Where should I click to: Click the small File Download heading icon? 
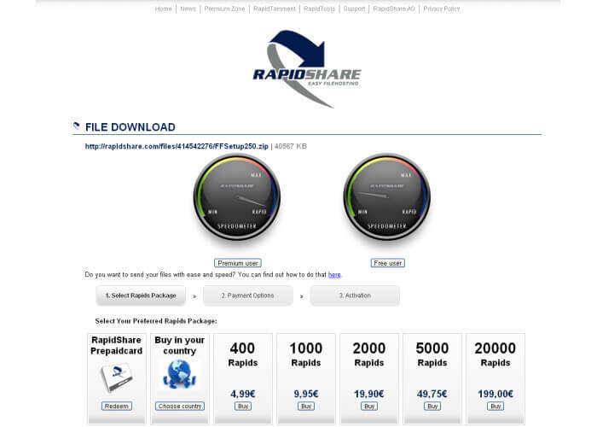click(76, 126)
